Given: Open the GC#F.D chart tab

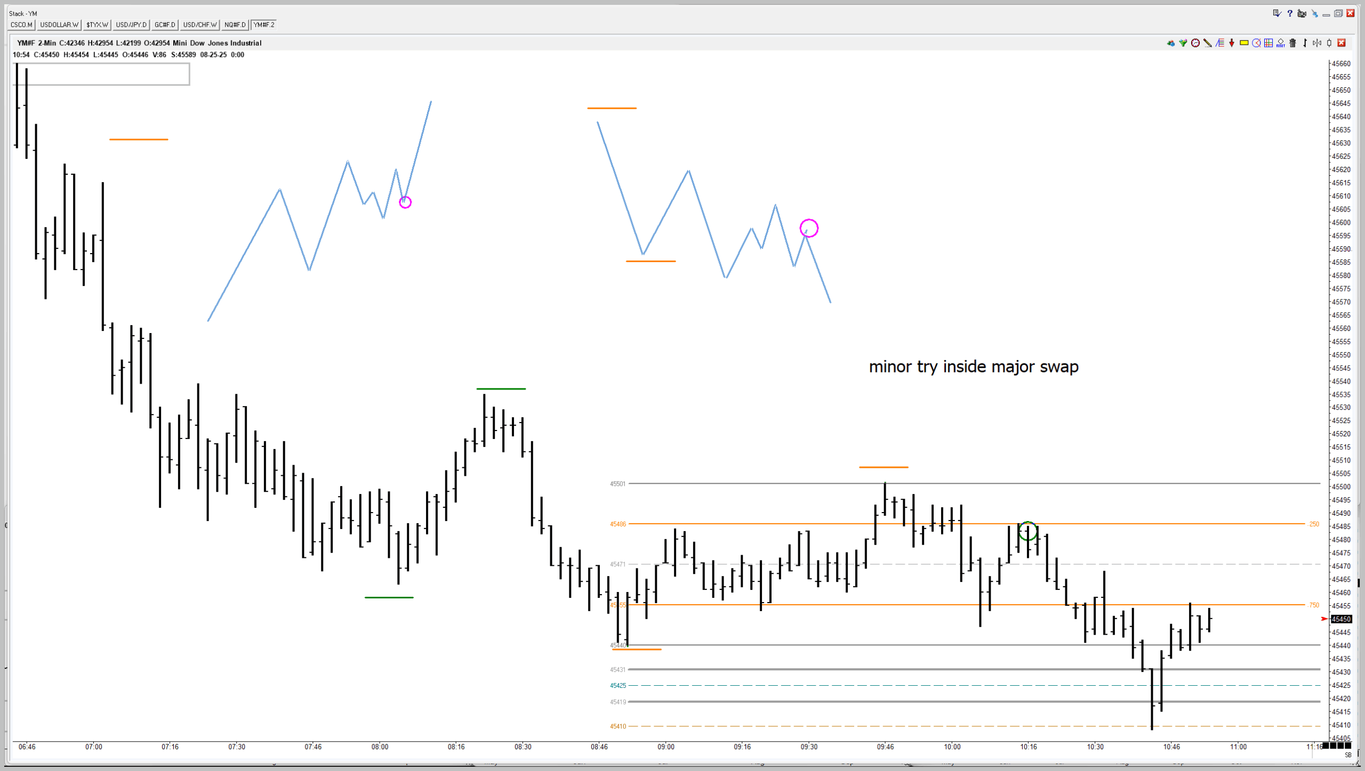Looking at the screenshot, I should coord(165,25).
